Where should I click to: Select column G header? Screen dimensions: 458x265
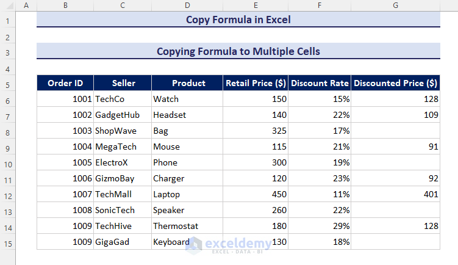(395, 5)
